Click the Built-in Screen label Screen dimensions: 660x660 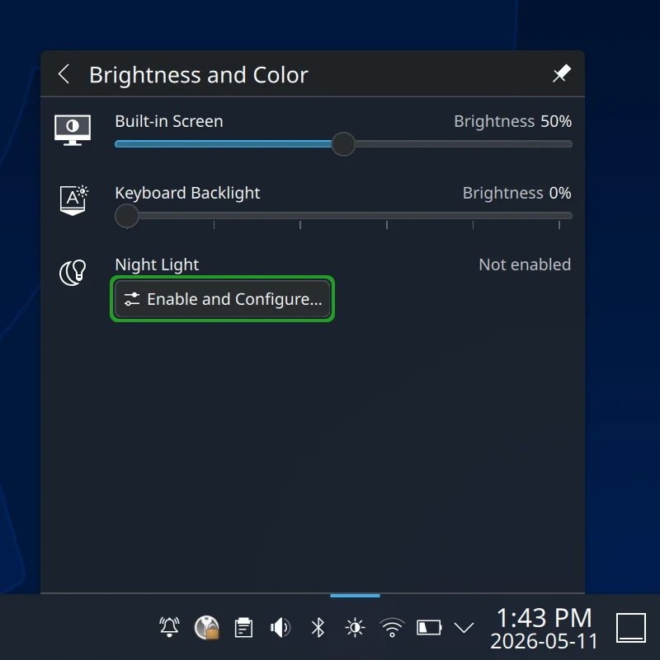click(x=169, y=121)
